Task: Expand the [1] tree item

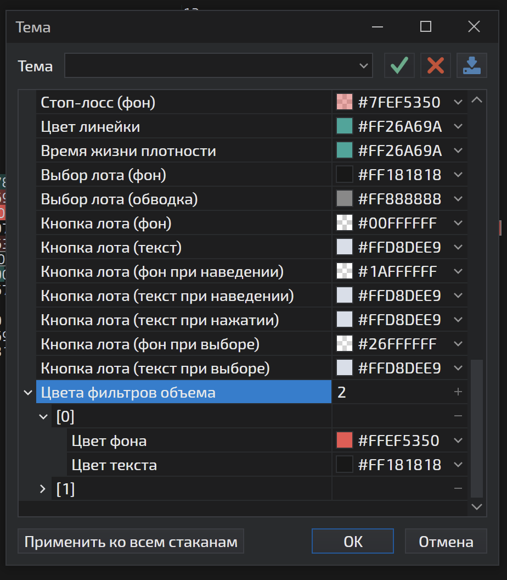Action: pos(43,489)
